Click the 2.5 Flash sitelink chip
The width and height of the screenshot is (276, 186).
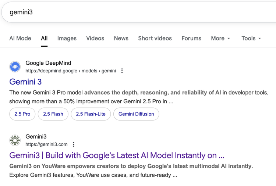tap(53, 114)
